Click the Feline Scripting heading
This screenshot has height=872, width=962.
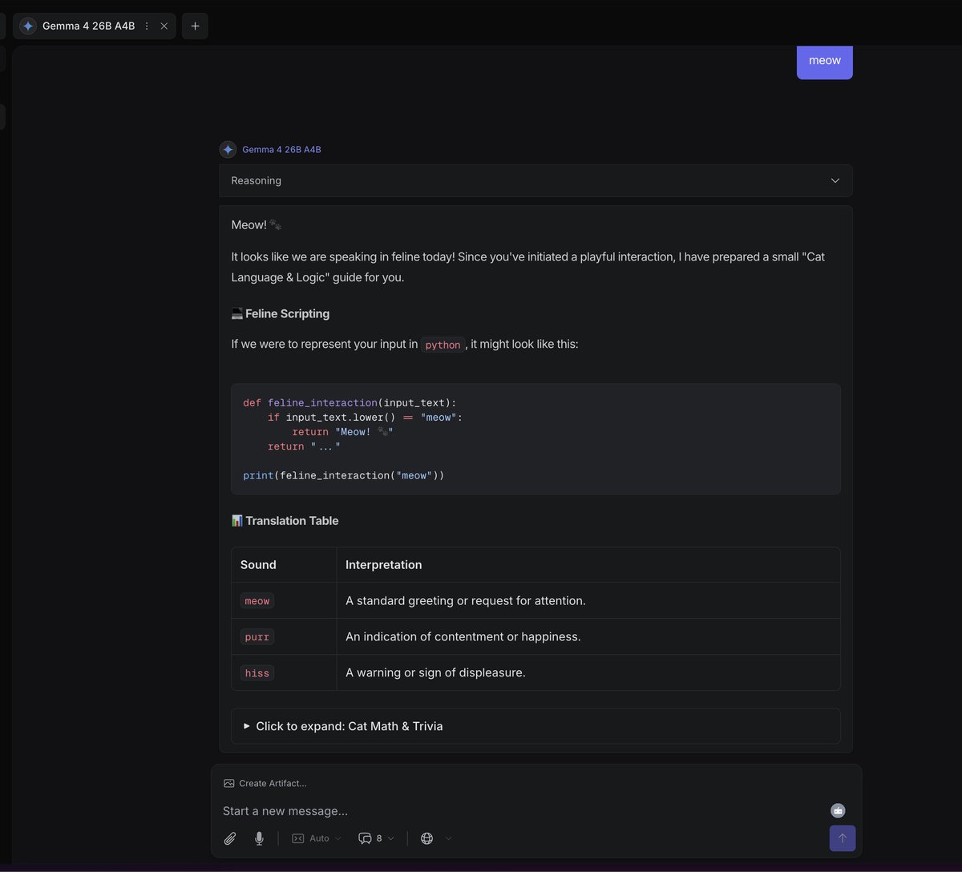point(280,313)
